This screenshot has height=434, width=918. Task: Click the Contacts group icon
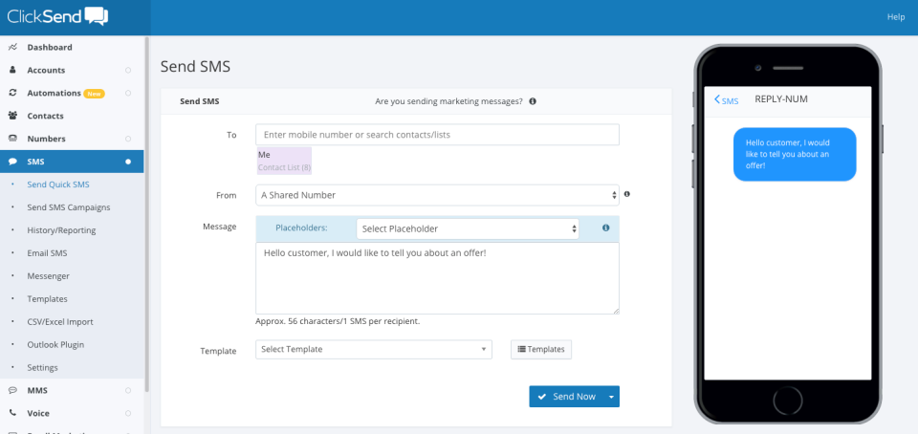pyautogui.click(x=12, y=116)
